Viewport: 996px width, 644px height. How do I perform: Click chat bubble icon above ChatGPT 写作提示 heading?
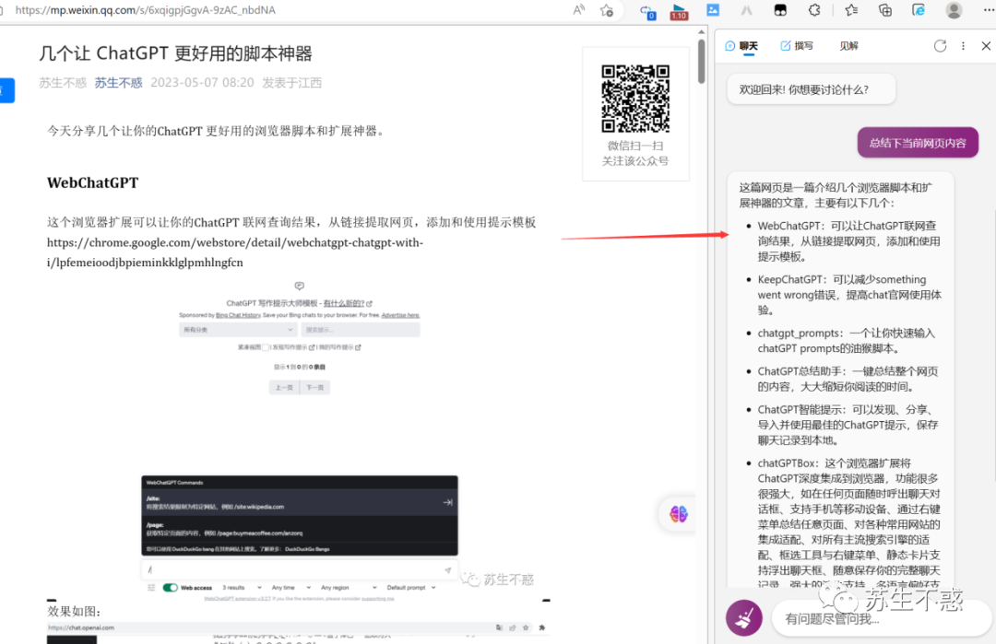coord(299,287)
